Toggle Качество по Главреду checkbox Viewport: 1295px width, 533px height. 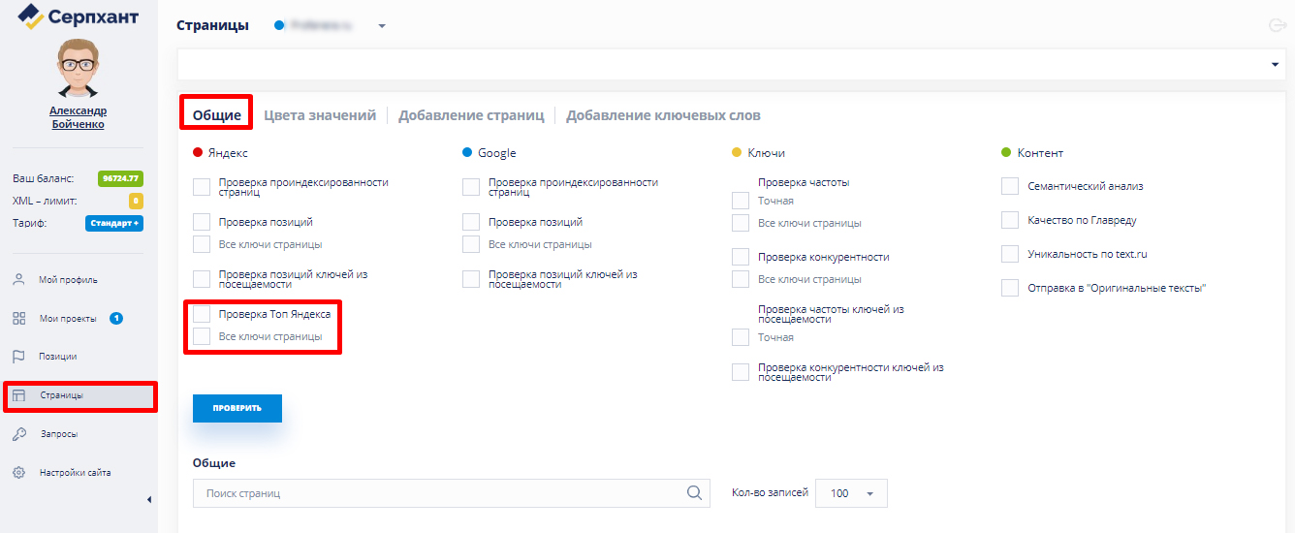tap(1010, 220)
